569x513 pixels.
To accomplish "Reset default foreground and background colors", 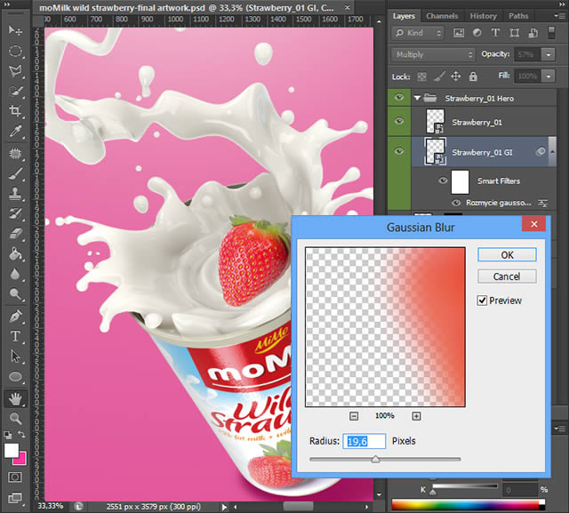I will (x=7, y=435).
